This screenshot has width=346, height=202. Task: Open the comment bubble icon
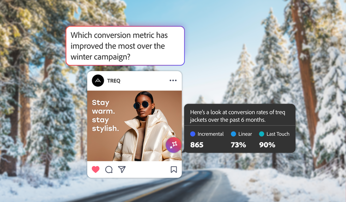[x=109, y=169]
